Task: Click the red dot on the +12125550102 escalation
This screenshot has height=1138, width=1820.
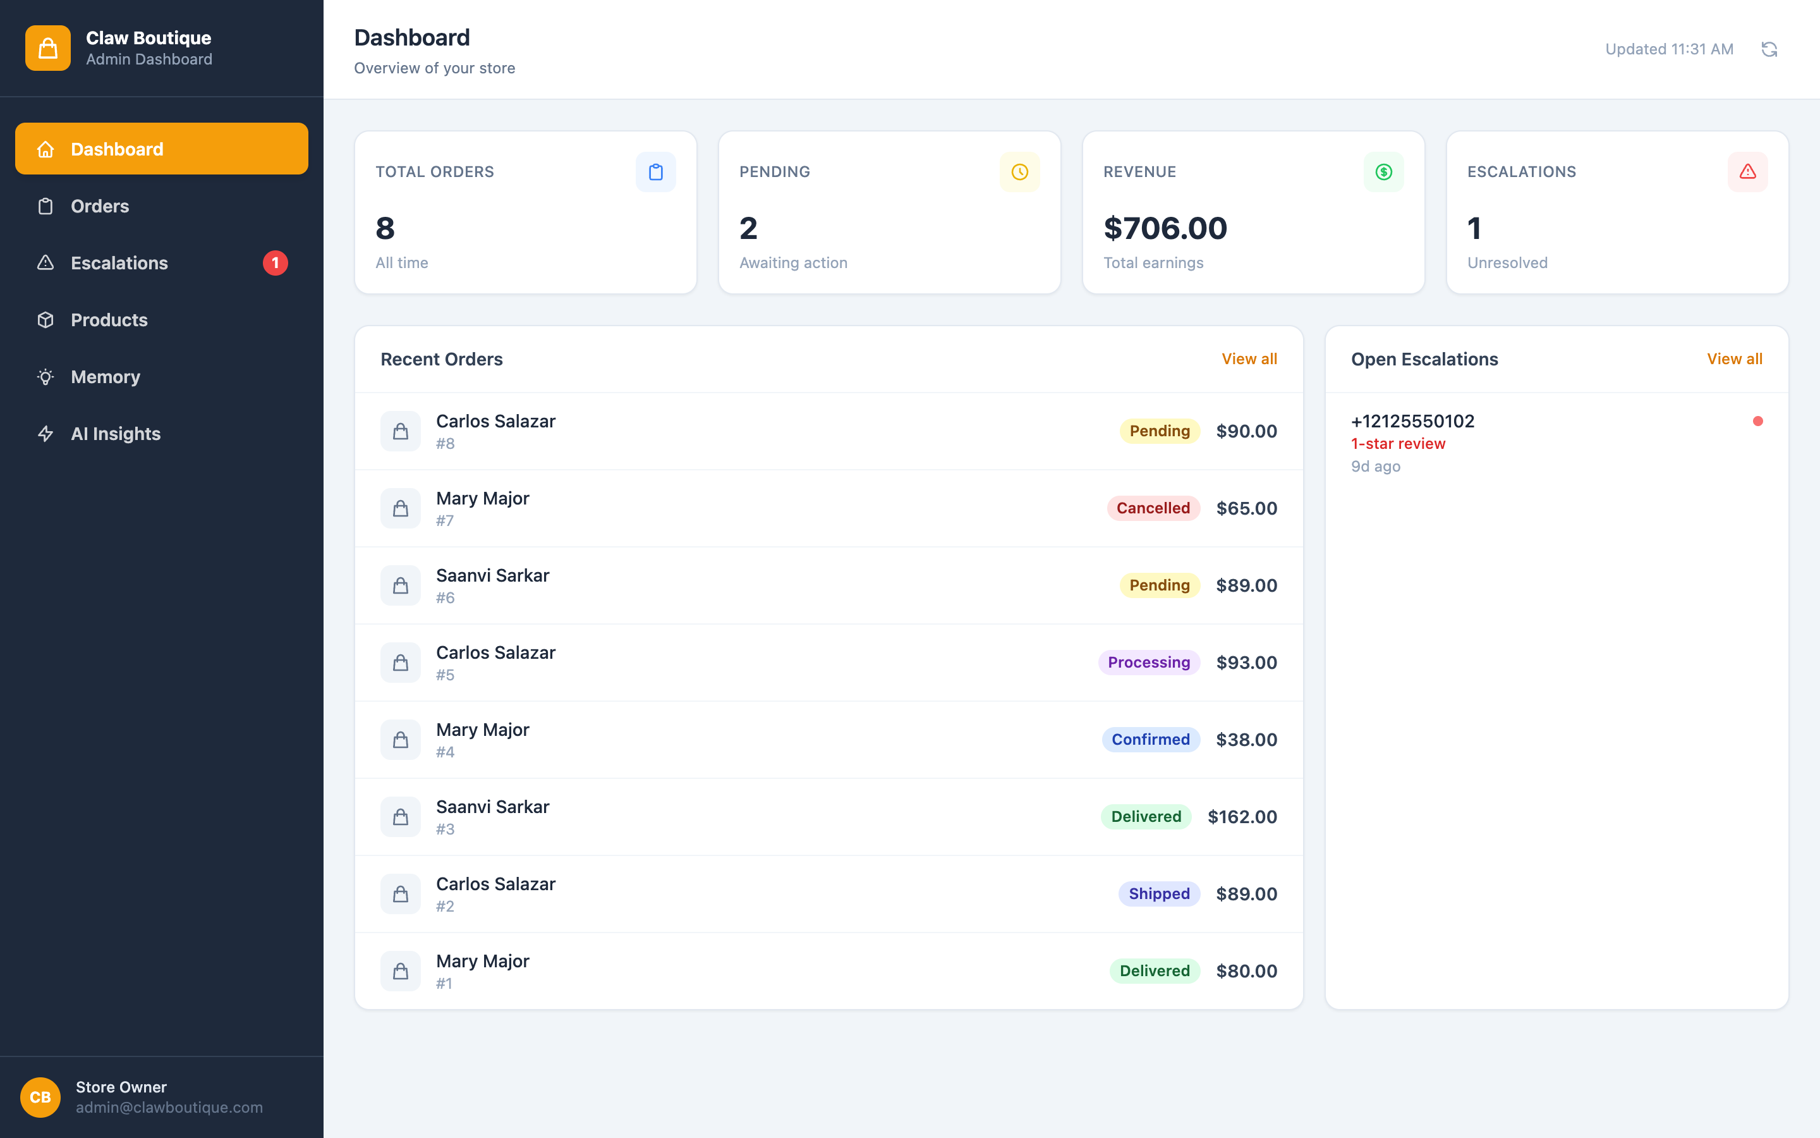Action: pos(1757,420)
